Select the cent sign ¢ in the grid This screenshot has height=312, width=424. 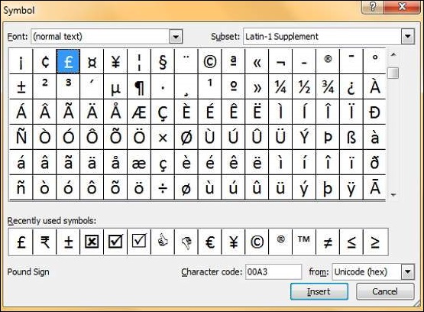[44, 61]
